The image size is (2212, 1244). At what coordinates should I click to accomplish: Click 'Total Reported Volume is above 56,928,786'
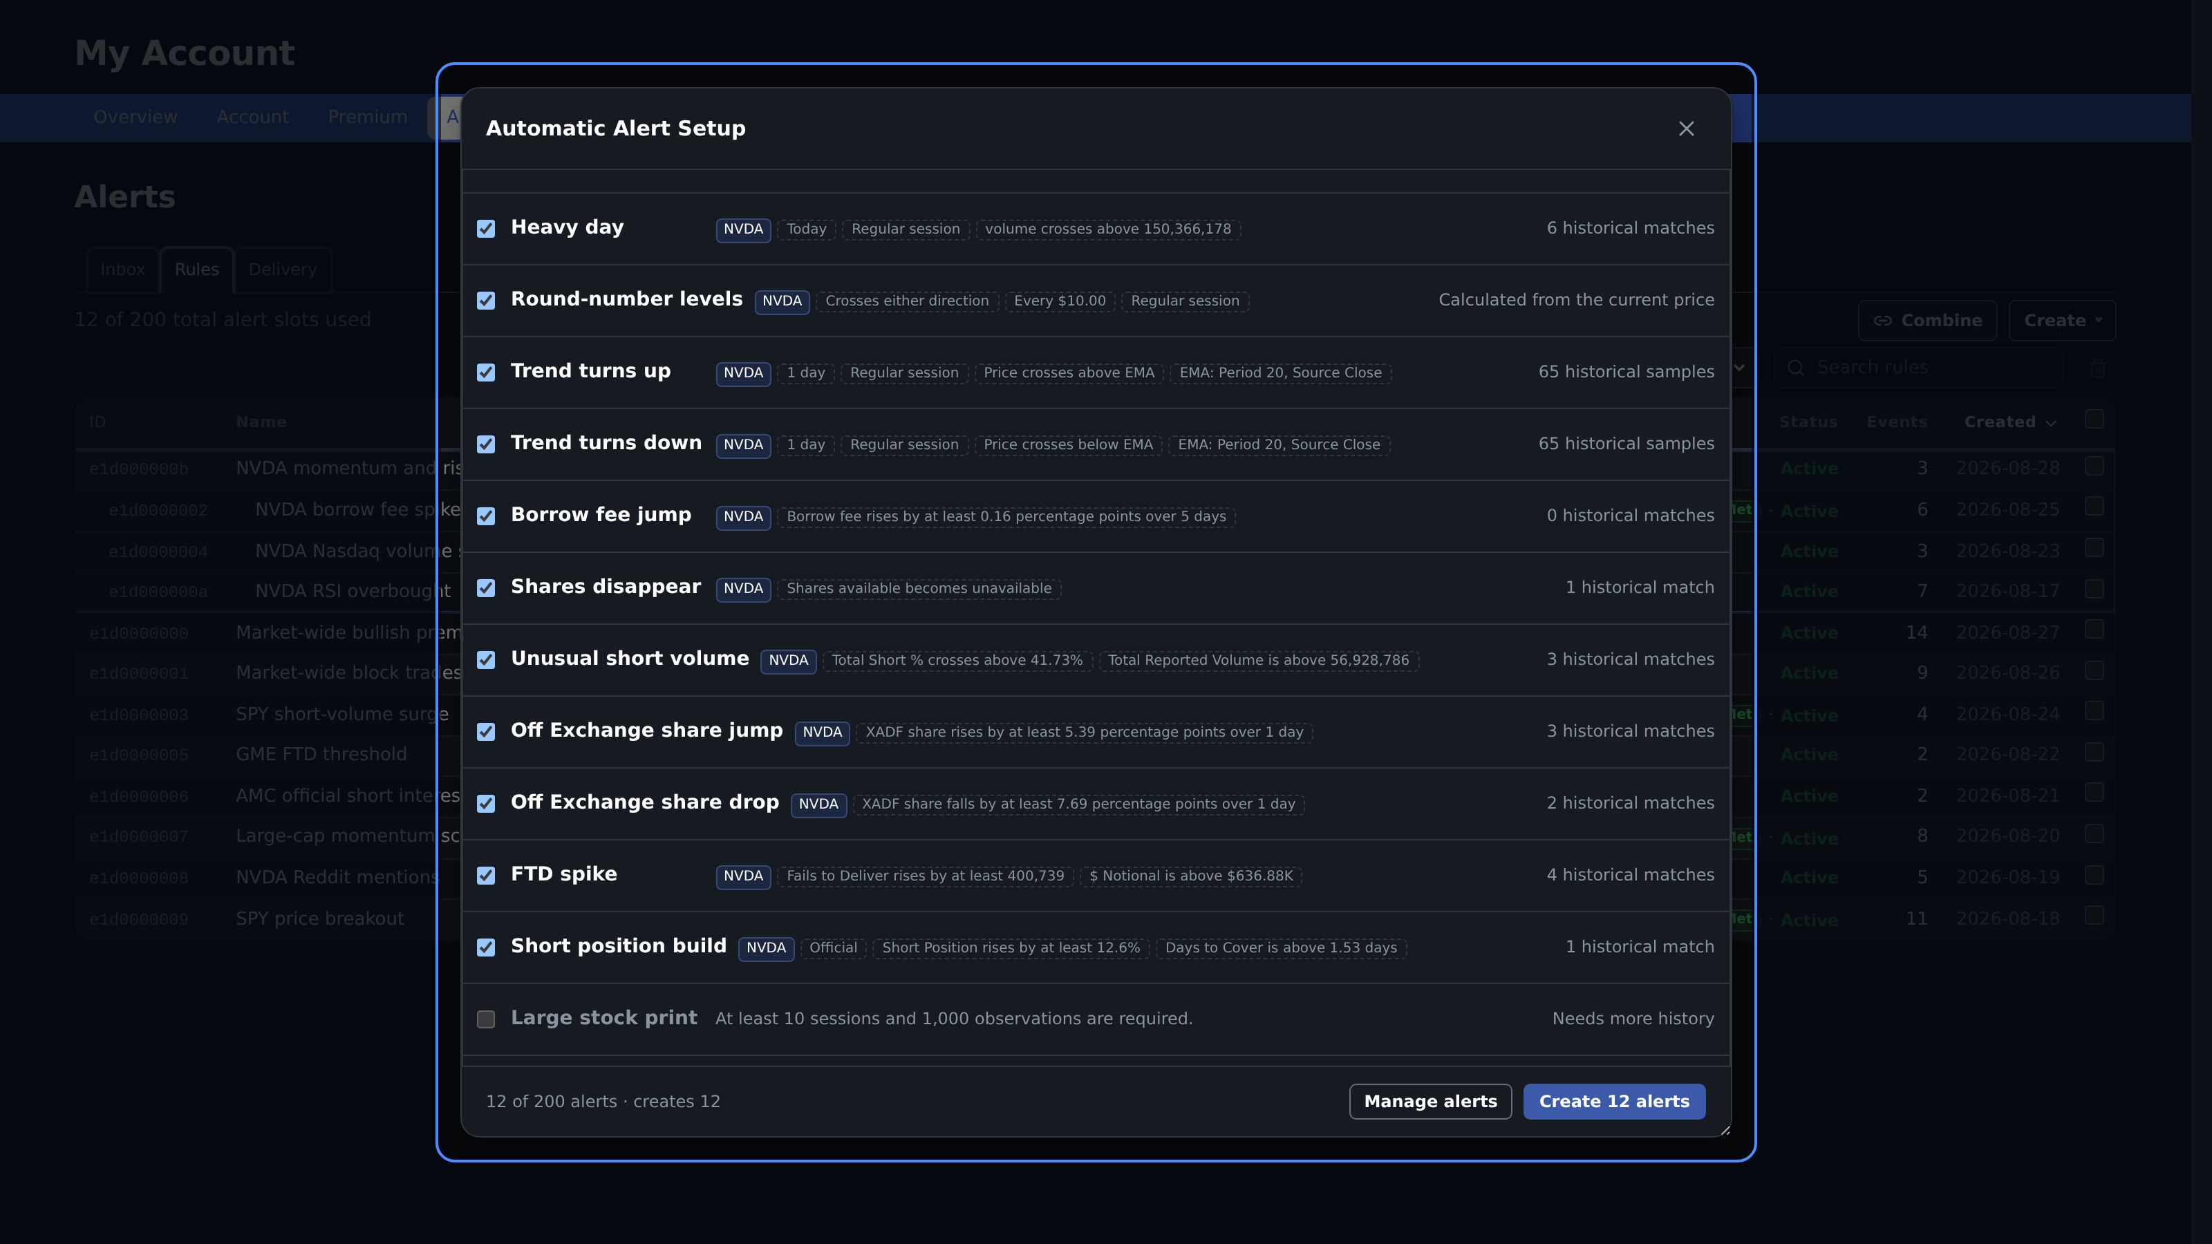(1258, 660)
